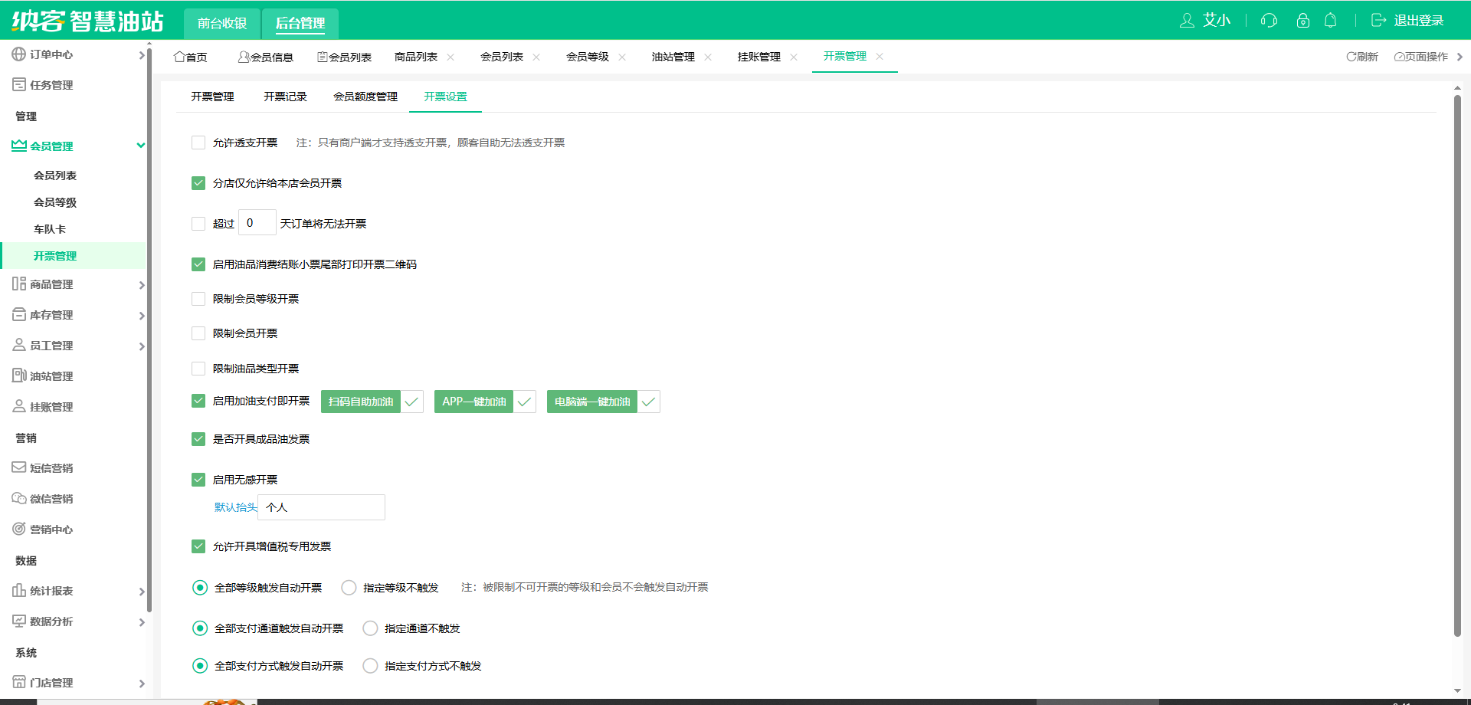Open the 会员额度管理 tab
Viewport: 1471px width, 705px height.
(365, 97)
